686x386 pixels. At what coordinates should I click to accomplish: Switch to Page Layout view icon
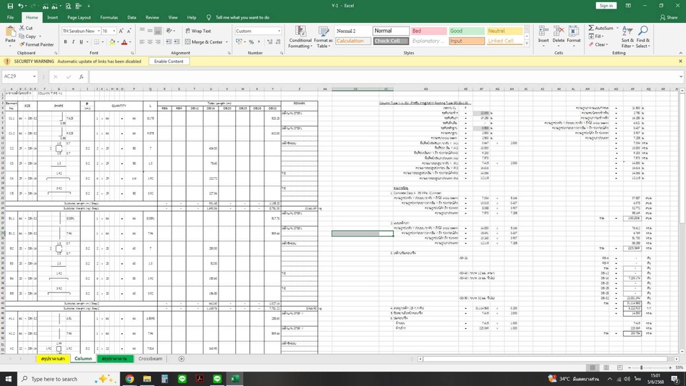[606, 367]
